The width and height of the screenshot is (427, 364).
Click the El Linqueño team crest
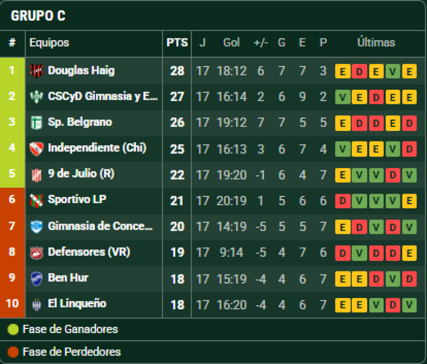point(36,304)
